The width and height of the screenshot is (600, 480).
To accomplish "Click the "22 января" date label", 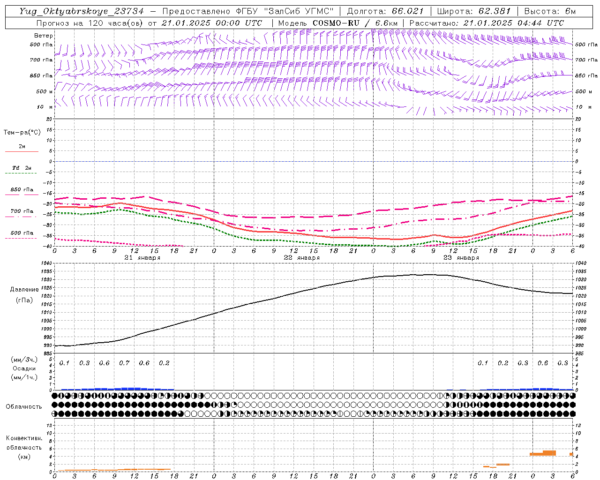I will [x=302, y=258].
